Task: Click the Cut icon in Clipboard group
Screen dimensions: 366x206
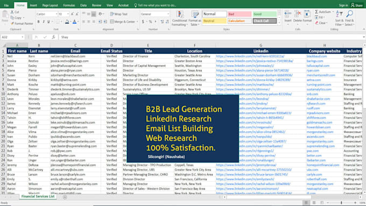Action: [x=12, y=12]
